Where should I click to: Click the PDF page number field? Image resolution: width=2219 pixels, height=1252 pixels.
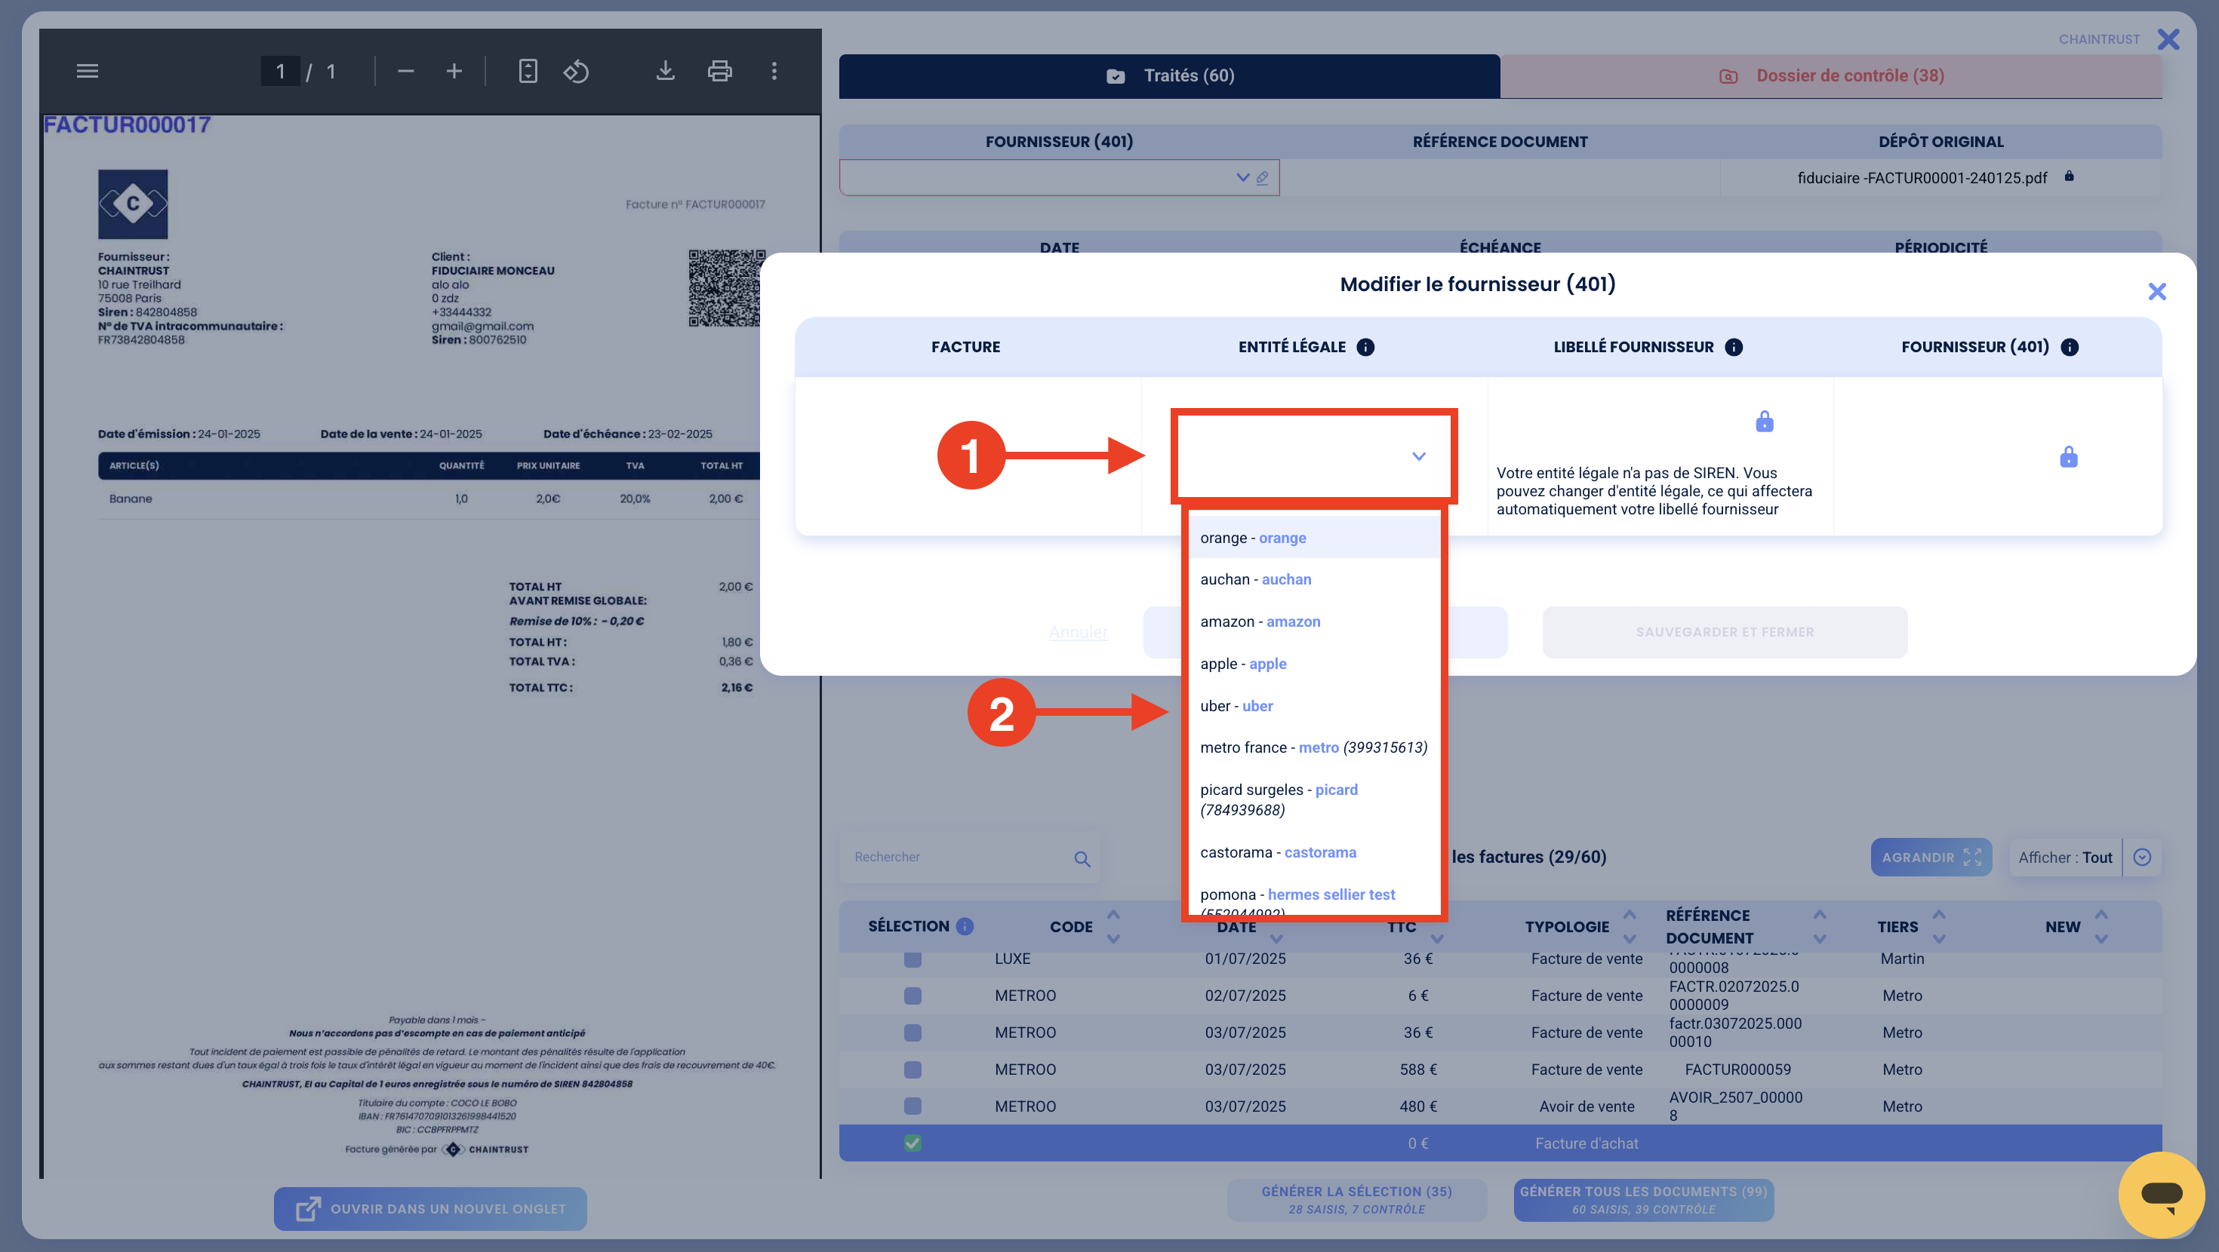point(280,72)
